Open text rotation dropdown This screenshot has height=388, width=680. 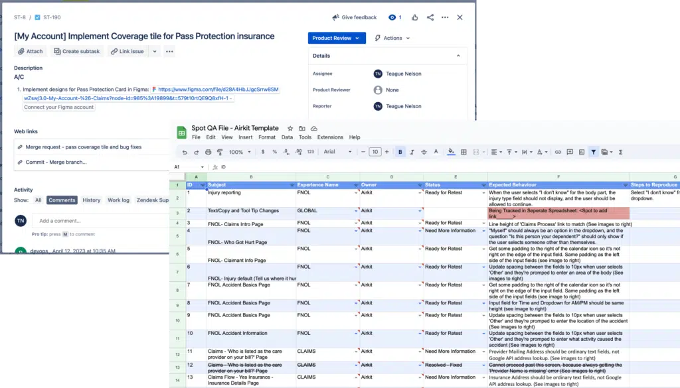[x=542, y=152]
